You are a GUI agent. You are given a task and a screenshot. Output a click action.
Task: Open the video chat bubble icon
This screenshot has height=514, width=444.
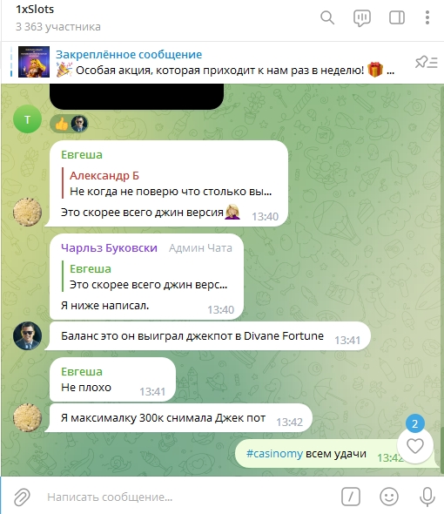(362, 17)
